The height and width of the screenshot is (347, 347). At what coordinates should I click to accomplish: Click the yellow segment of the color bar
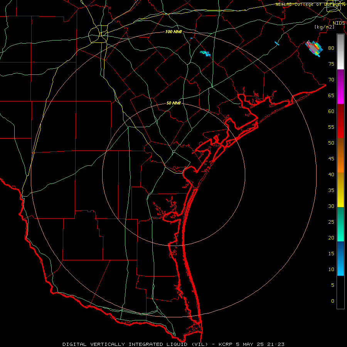340,190
